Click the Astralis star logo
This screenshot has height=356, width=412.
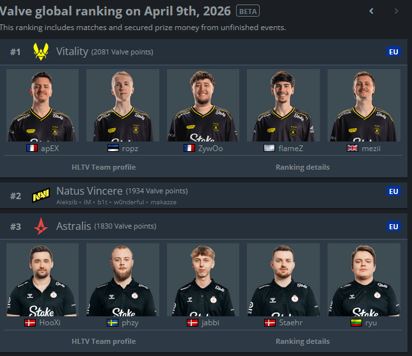pyautogui.click(x=41, y=226)
